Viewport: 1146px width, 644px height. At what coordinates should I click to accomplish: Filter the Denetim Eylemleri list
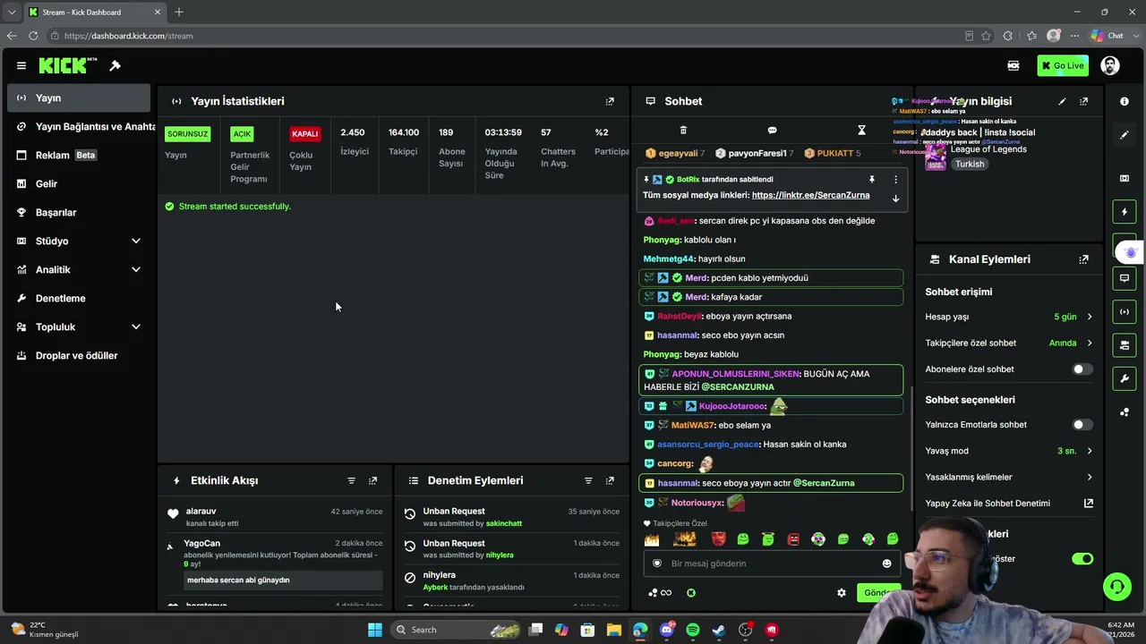click(588, 480)
